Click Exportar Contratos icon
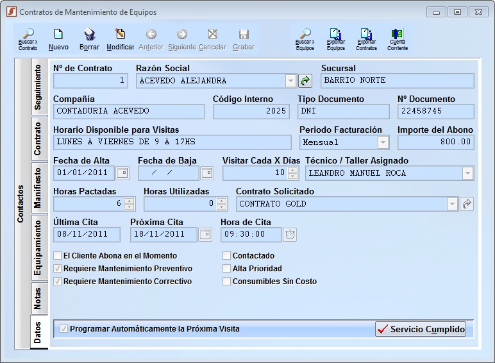 [366, 39]
